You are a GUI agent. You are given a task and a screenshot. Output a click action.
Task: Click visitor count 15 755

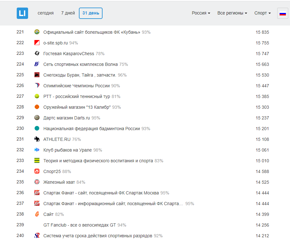point(262,43)
